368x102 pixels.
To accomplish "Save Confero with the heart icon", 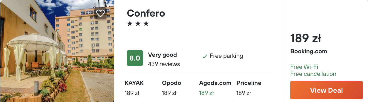I will pyautogui.click(x=100, y=13).
